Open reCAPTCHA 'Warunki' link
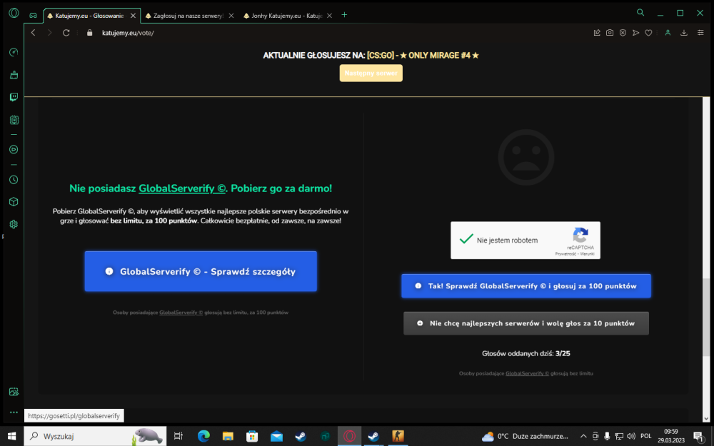The height and width of the screenshot is (446, 714). 587,254
